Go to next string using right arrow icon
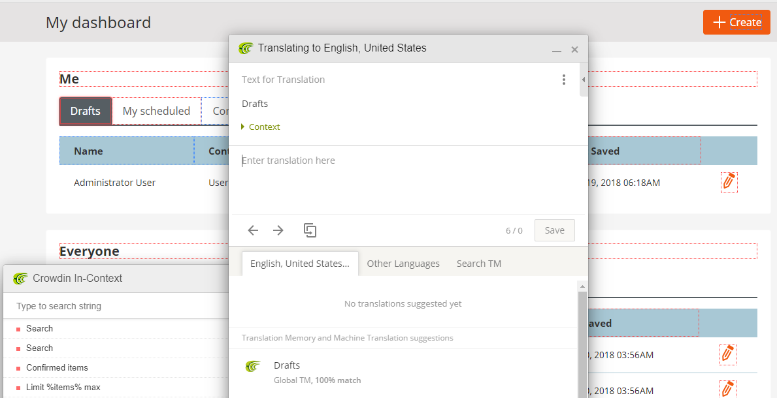 278,230
